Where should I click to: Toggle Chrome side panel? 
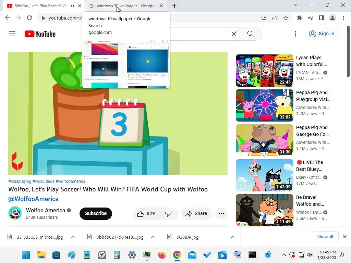tap(322, 18)
